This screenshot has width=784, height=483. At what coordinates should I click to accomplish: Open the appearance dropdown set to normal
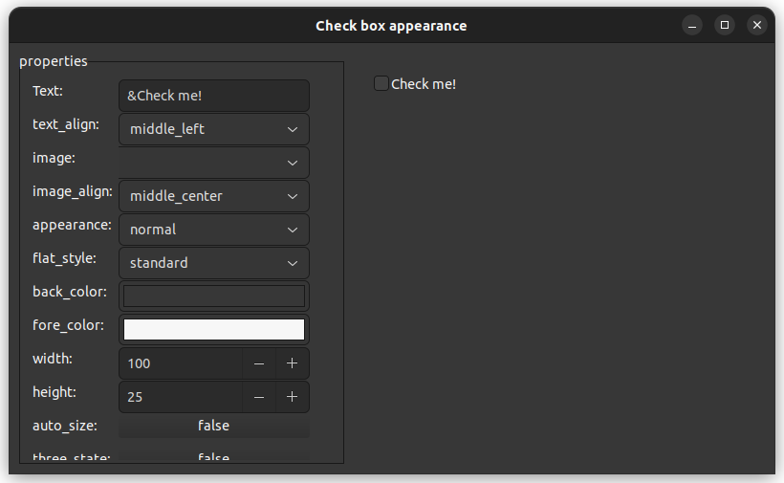tap(213, 230)
